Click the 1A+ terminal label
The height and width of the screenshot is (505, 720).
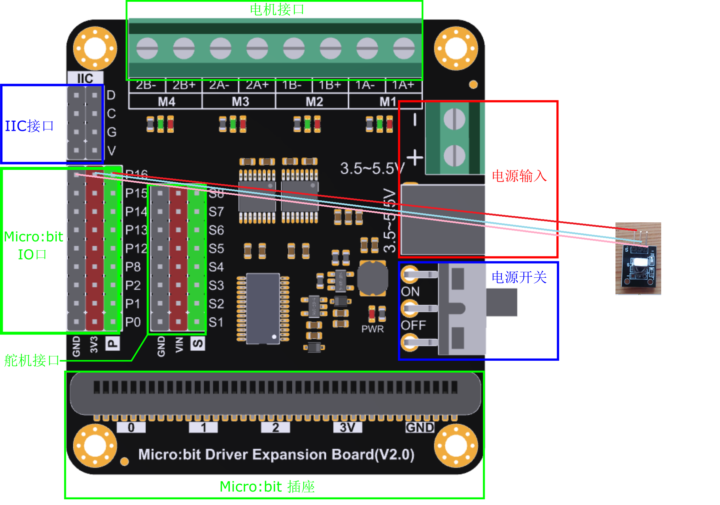[403, 85]
